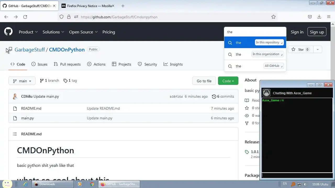Open the Pricing link in the header
Viewport: 335px width, 188px height.
(x=109, y=32)
